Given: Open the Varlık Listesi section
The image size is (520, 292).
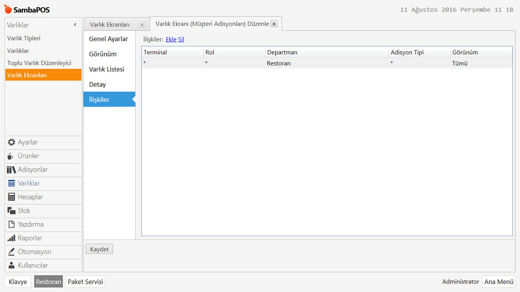Looking at the screenshot, I should (x=109, y=69).
